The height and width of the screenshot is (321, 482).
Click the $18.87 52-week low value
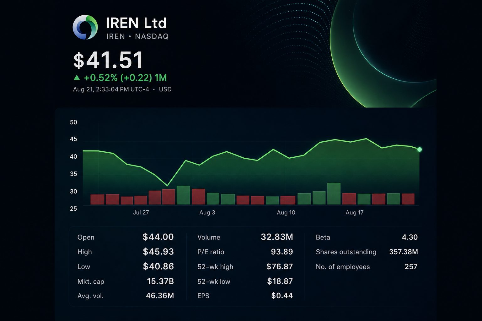click(x=280, y=281)
